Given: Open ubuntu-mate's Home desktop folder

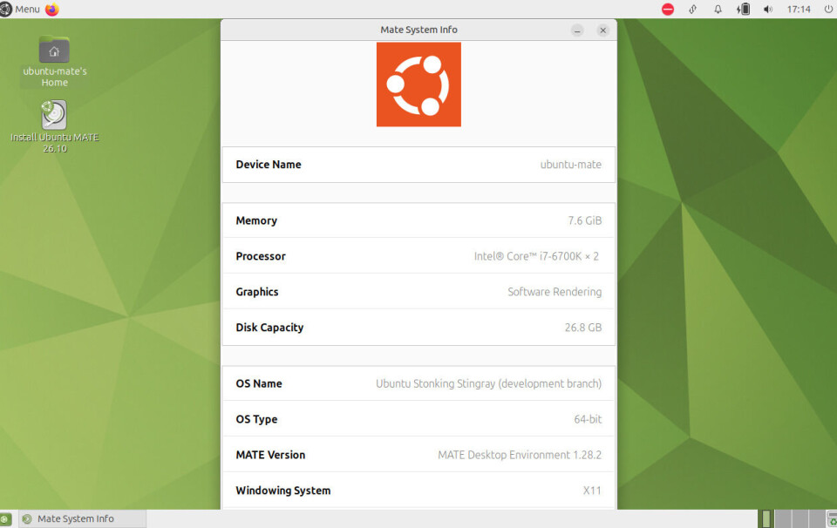Looking at the screenshot, I should tap(54, 61).
